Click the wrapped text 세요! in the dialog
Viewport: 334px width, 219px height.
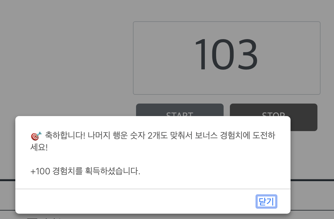click(39, 147)
